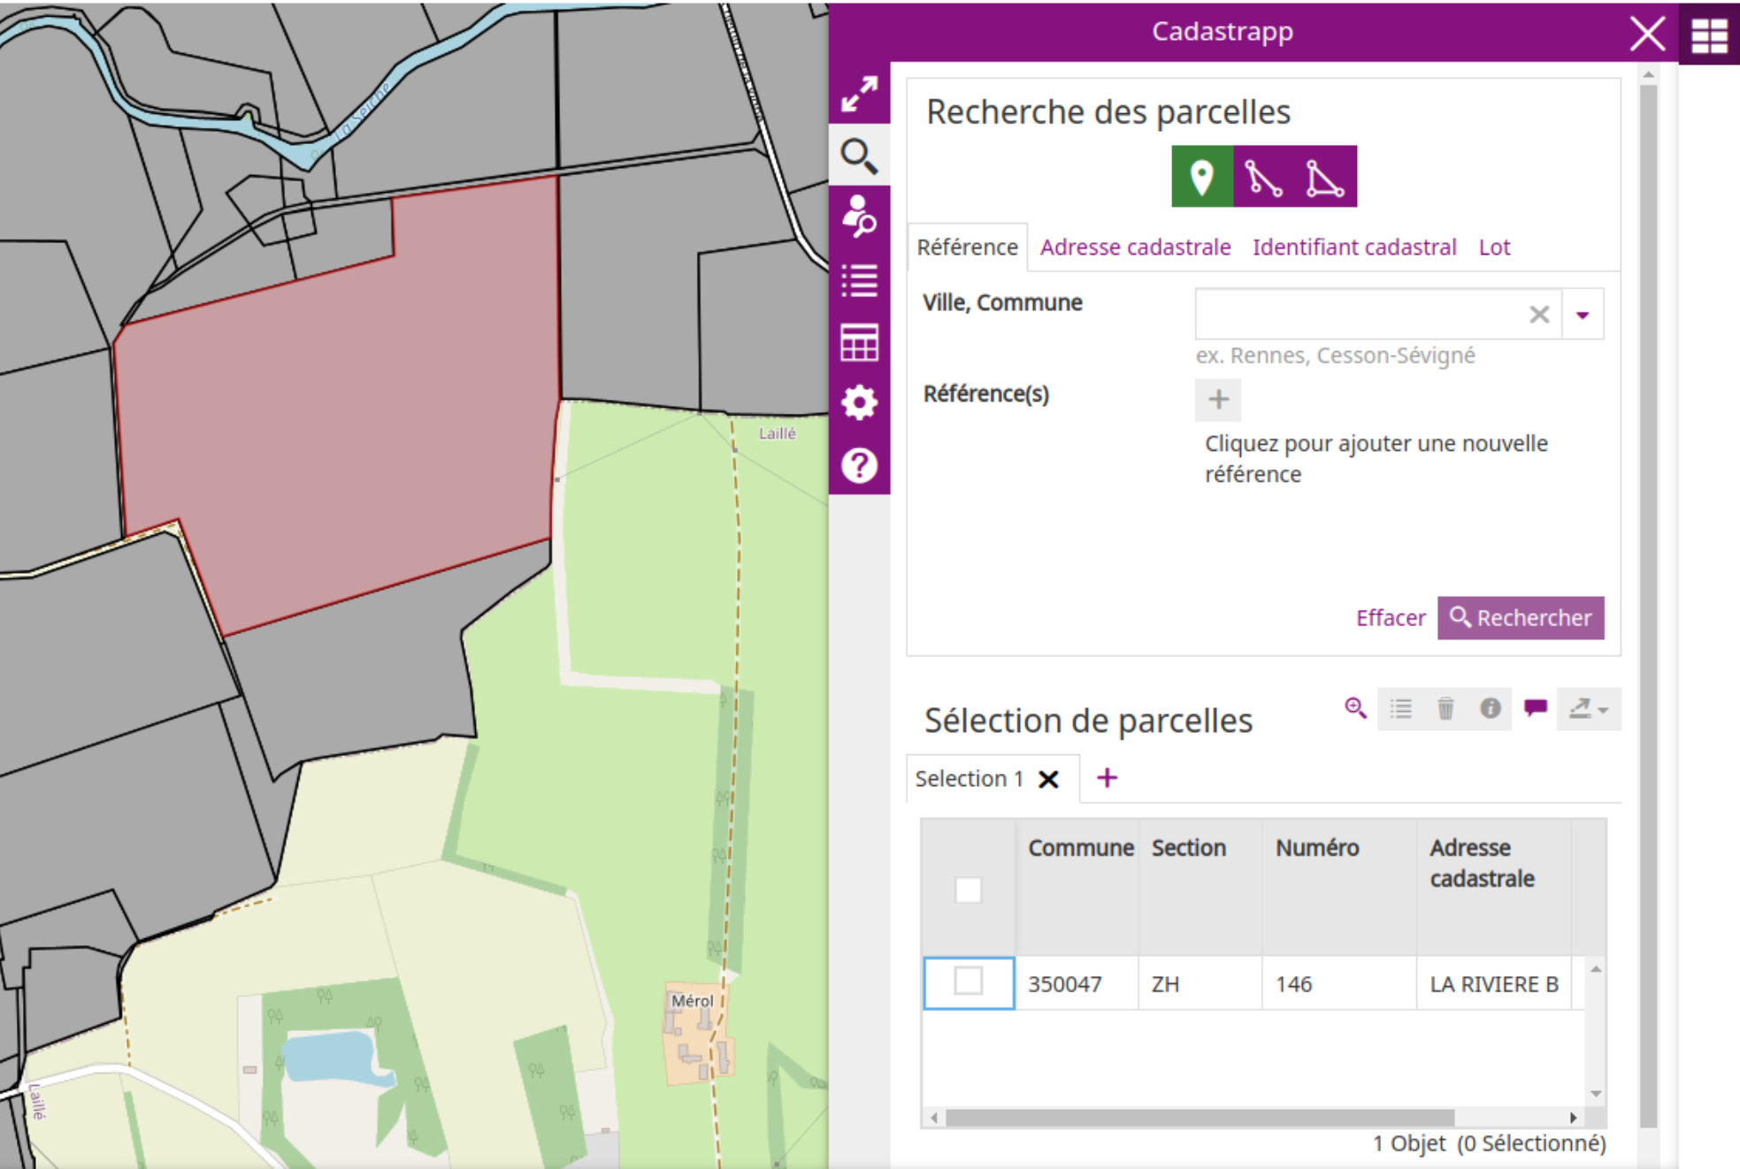Image resolution: width=1740 pixels, height=1169 pixels.
Task: Click the horizontal scrollbar of parcel table
Action: click(1200, 1118)
